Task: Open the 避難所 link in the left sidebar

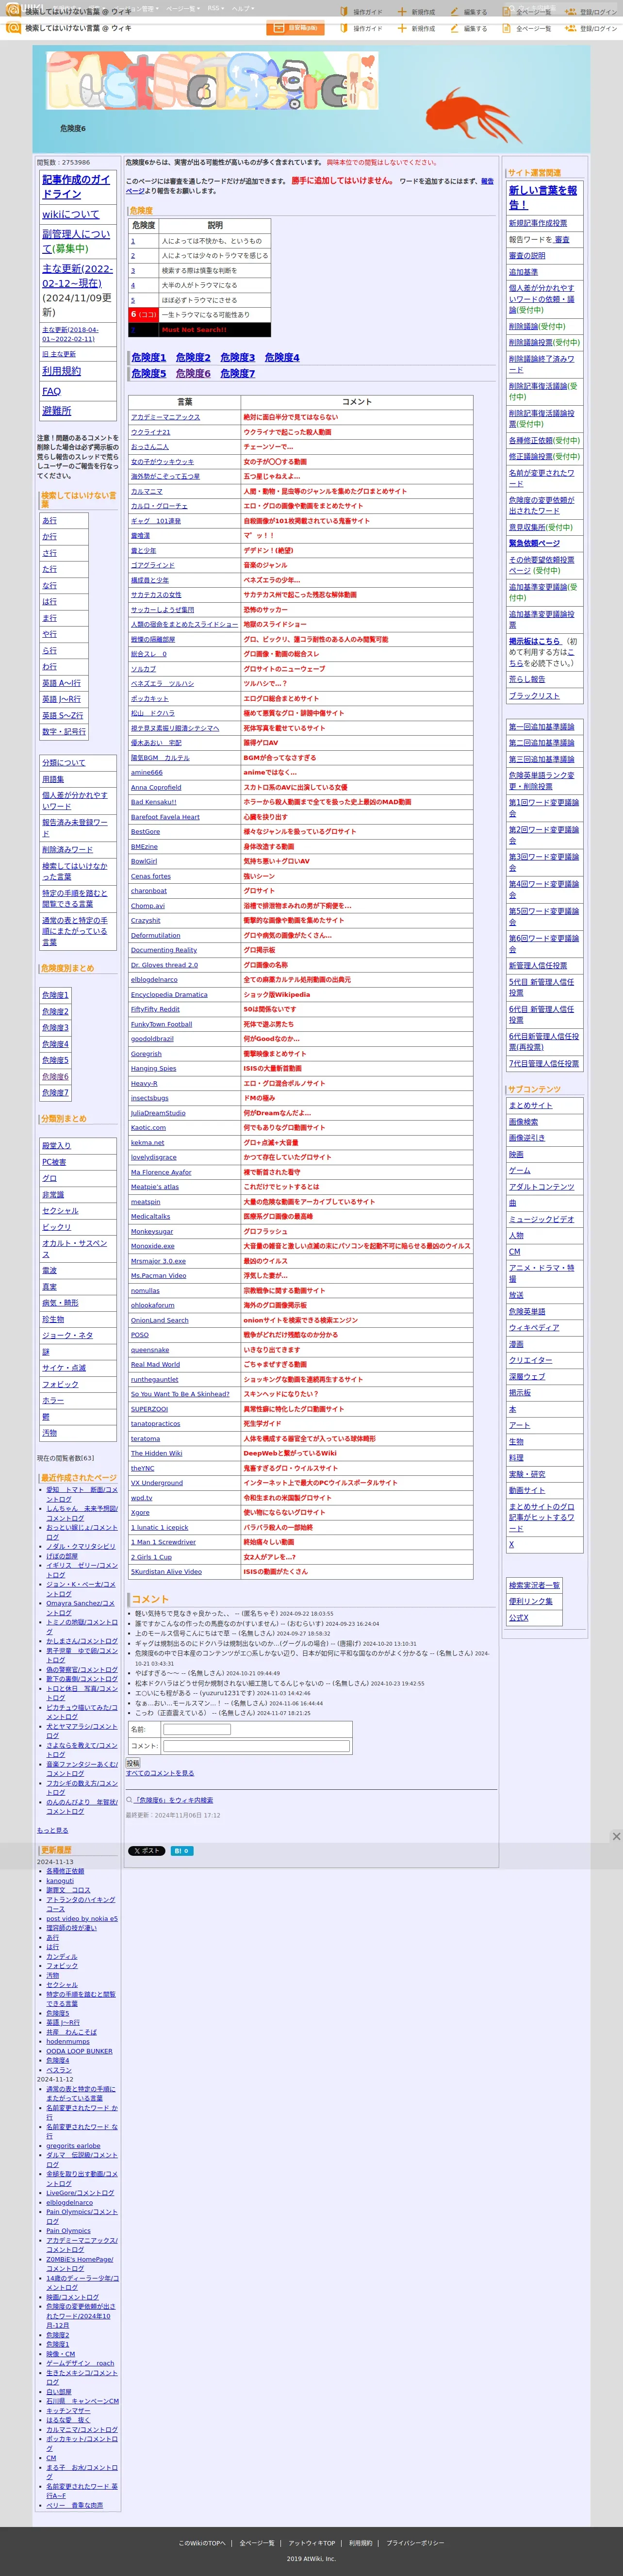Action: click(x=56, y=411)
